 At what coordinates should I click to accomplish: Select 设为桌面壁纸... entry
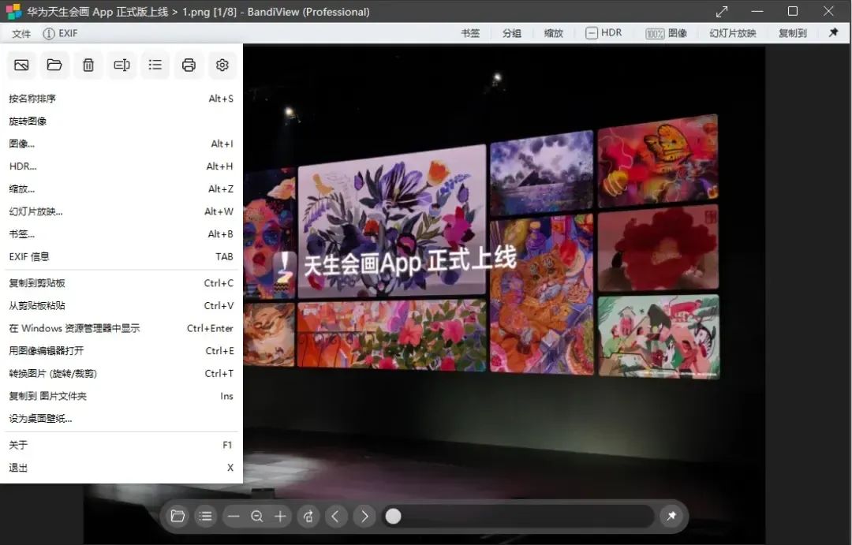(121, 418)
